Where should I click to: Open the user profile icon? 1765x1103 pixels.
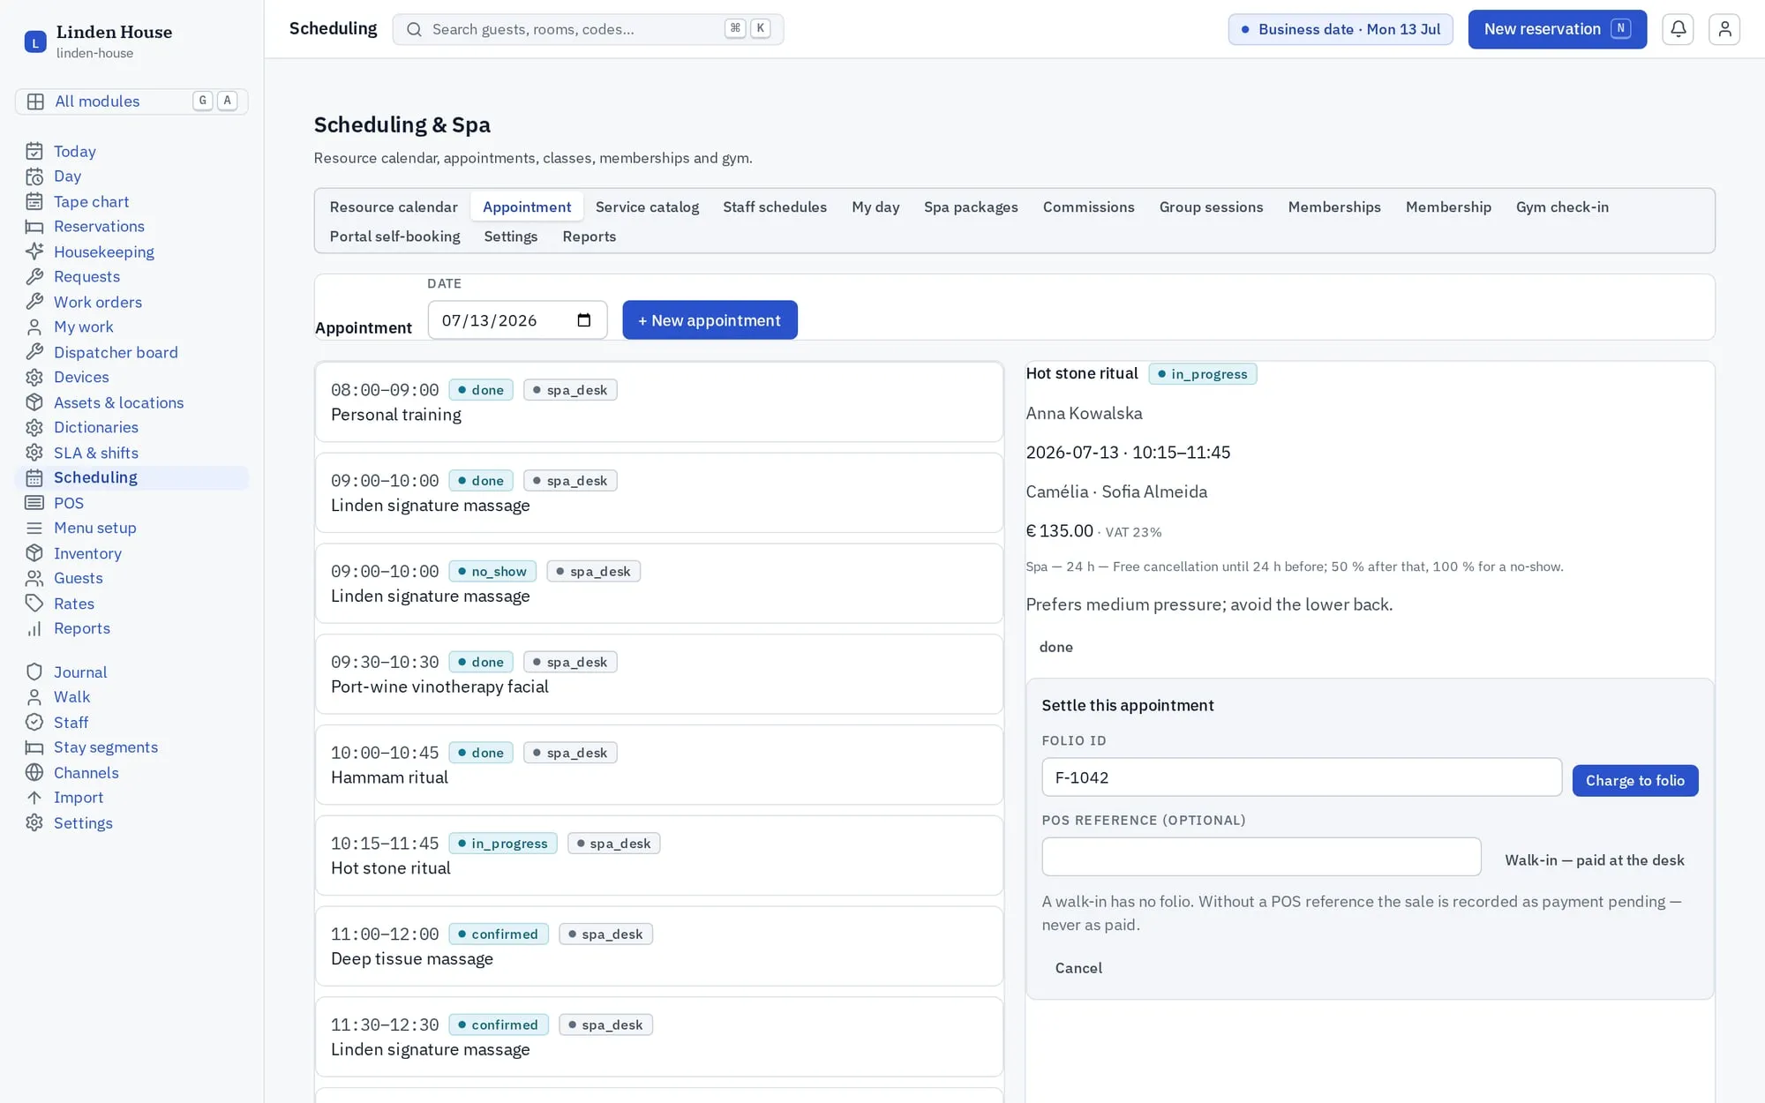1724,29
